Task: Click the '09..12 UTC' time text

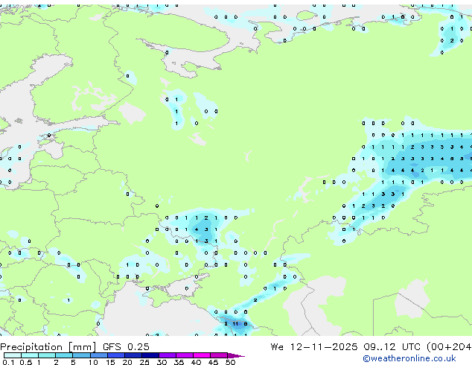Action: [392, 346]
